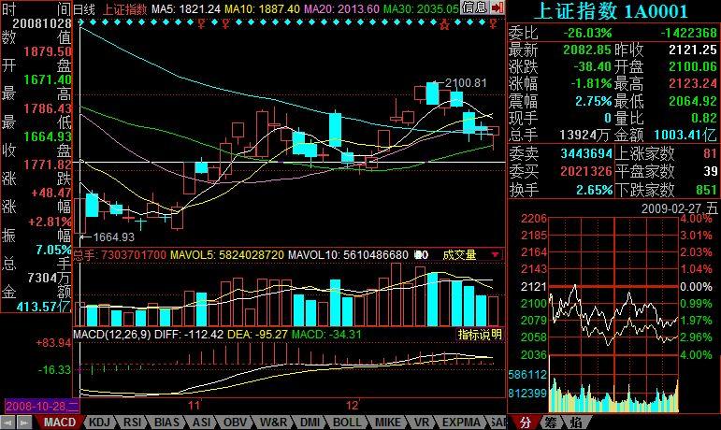The height and width of the screenshot is (430, 721).
Task: Click the 信息 info button
Action: (474, 7)
